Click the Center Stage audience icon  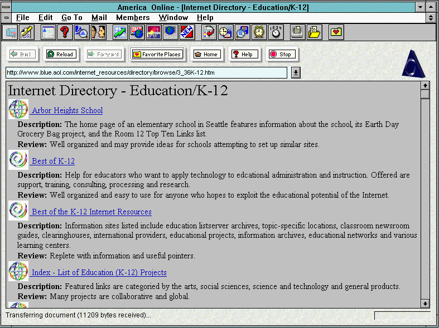tap(154, 32)
